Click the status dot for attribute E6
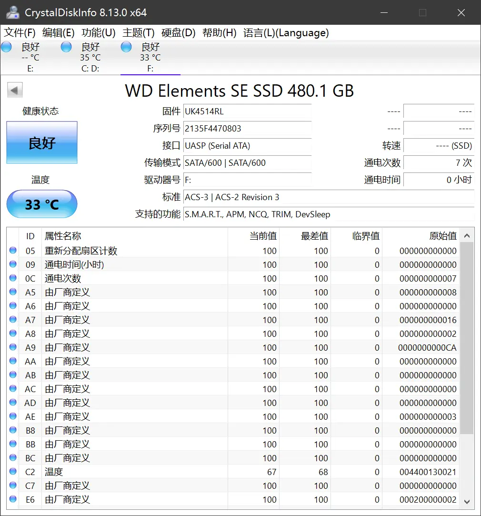This screenshot has height=516, width=481. coord(13,499)
